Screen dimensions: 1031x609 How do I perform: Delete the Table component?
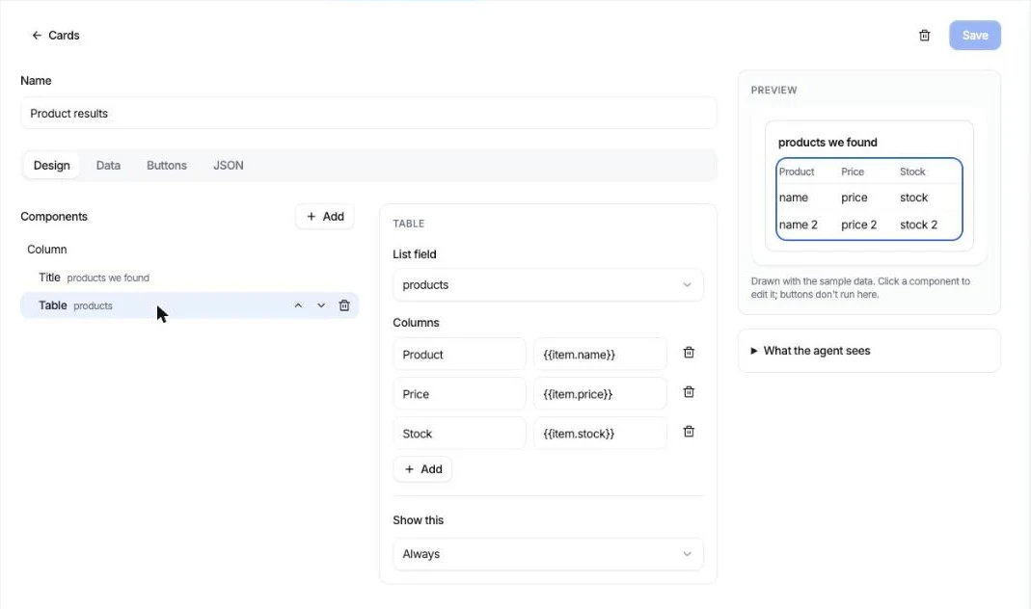344,305
